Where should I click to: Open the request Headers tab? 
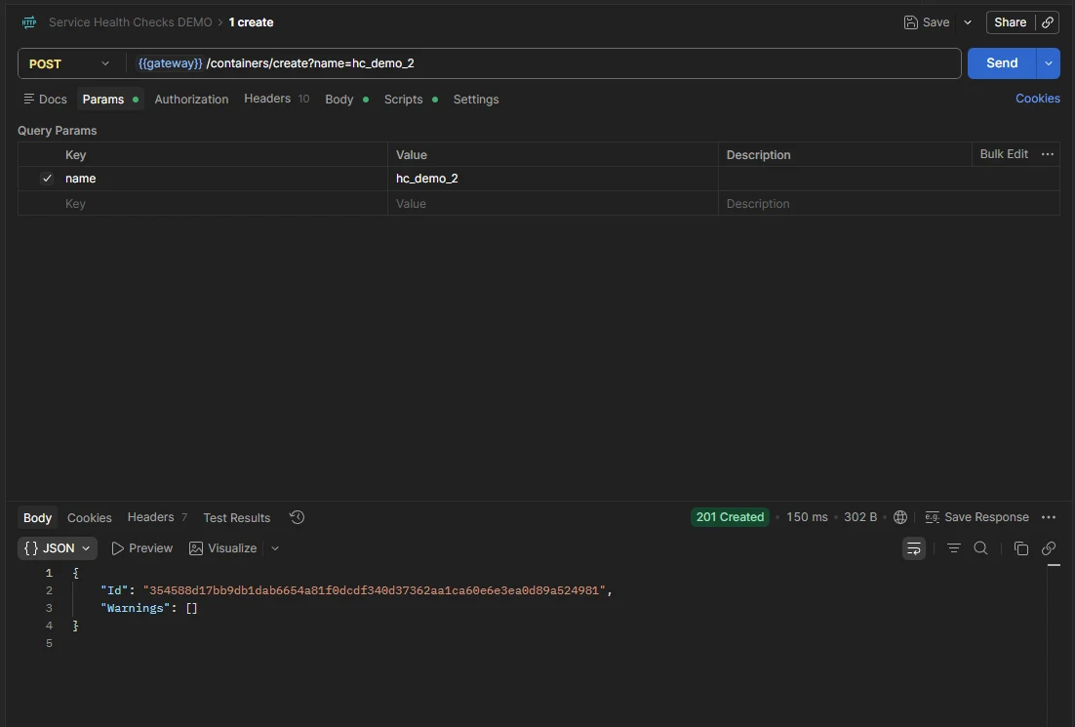coord(276,99)
